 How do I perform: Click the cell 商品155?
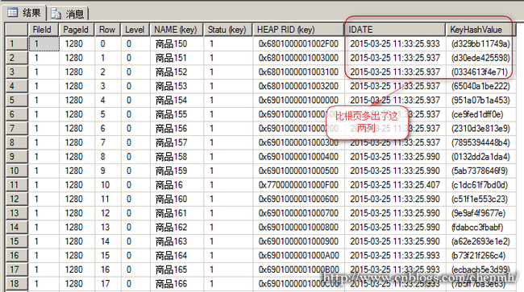click(177, 114)
